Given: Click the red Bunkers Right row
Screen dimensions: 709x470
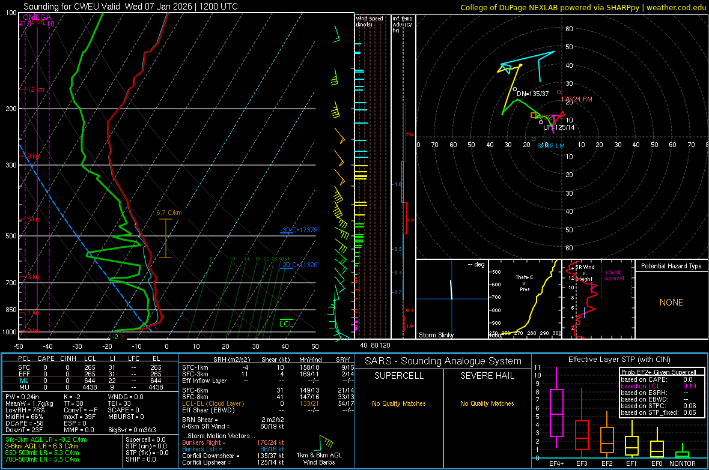Looking at the screenshot, I should coord(233,442).
